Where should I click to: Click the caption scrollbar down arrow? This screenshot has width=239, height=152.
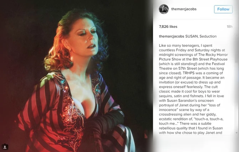click(x=237, y=133)
